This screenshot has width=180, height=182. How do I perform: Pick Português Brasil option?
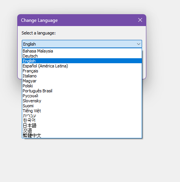pos(82,91)
